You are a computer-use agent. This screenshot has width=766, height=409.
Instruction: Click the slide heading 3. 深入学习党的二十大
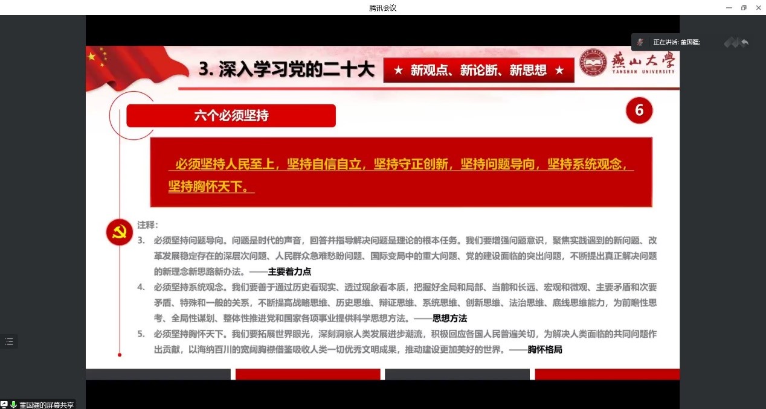tap(287, 70)
